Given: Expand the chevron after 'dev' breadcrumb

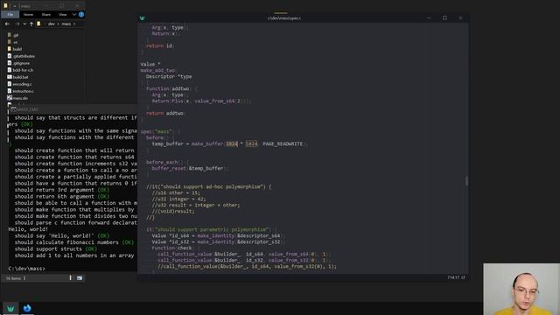Looking at the screenshot, I should click(x=59, y=24).
